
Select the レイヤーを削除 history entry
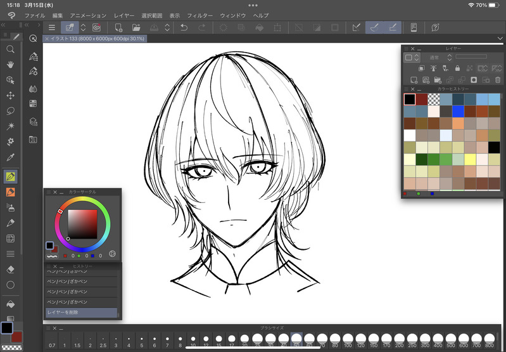(x=81, y=312)
